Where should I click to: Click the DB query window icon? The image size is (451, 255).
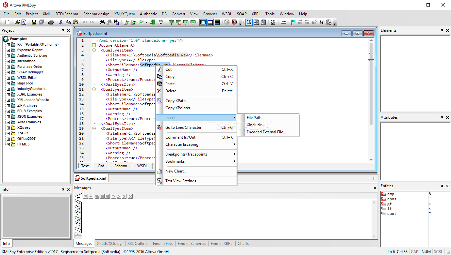[x=217, y=22]
